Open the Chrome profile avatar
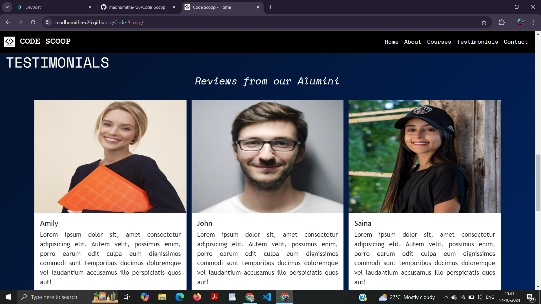This screenshot has height=304, width=541. (520, 23)
